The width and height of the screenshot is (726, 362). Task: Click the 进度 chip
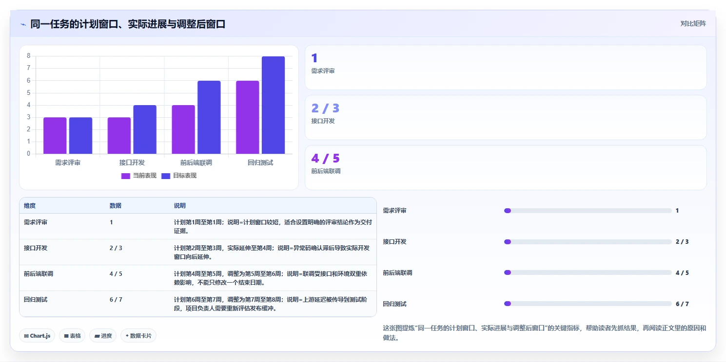103,336
